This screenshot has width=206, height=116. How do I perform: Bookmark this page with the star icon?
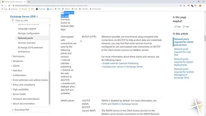184,6
